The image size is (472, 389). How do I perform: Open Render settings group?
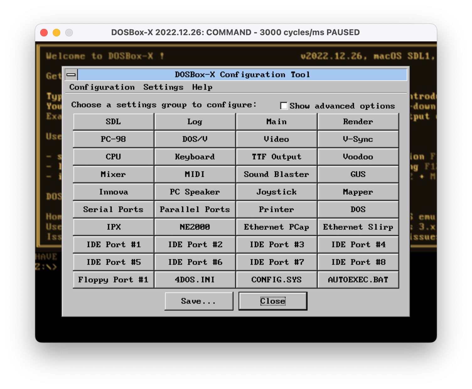click(x=358, y=122)
